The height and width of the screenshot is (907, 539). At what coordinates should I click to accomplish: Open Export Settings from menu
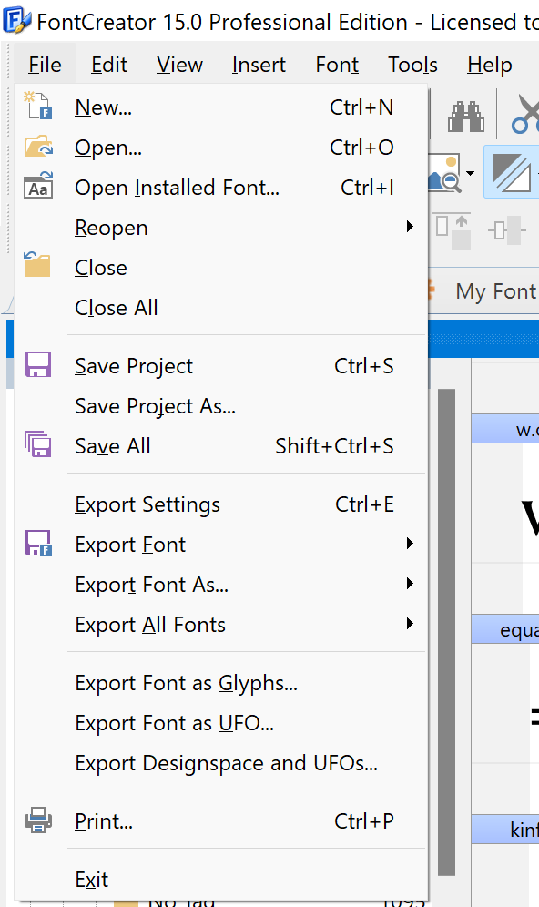point(221,504)
